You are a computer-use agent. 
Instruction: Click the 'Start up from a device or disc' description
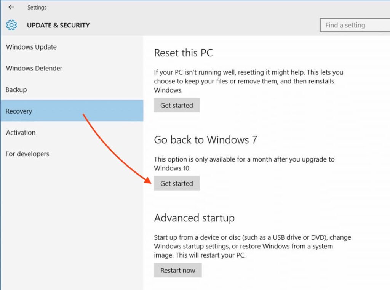(253, 246)
